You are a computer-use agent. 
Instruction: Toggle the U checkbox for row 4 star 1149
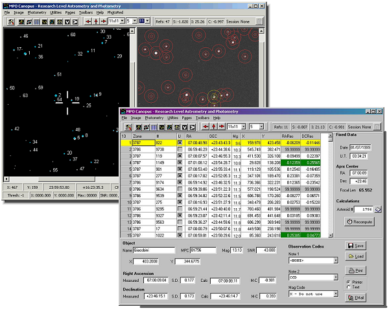(180, 162)
